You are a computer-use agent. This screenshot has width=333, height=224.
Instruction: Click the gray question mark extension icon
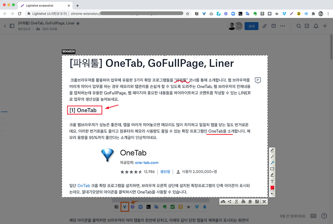tap(262, 14)
